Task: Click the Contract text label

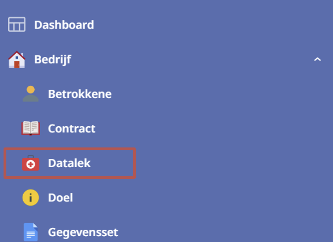Action: [x=71, y=128]
